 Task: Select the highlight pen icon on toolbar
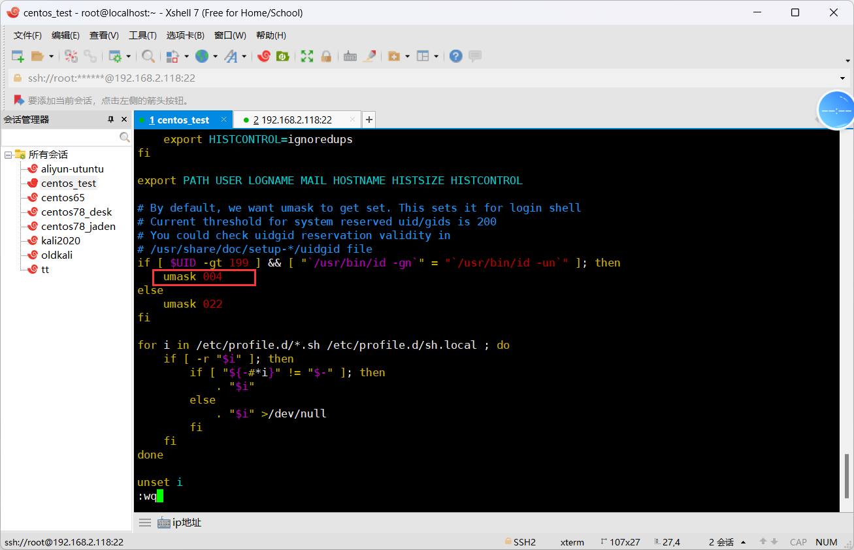point(370,56)
